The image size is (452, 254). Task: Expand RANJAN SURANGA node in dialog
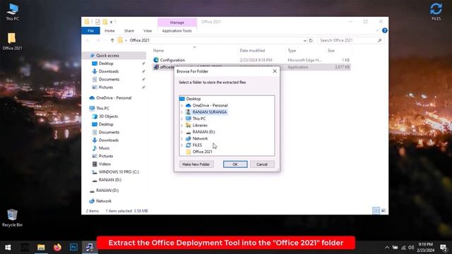pyautogui.click(x=182, y=112)
